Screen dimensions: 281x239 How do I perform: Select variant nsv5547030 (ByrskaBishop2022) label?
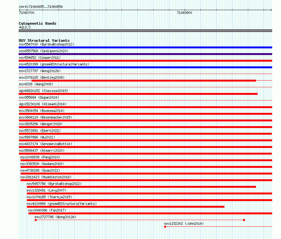point(46,44)
